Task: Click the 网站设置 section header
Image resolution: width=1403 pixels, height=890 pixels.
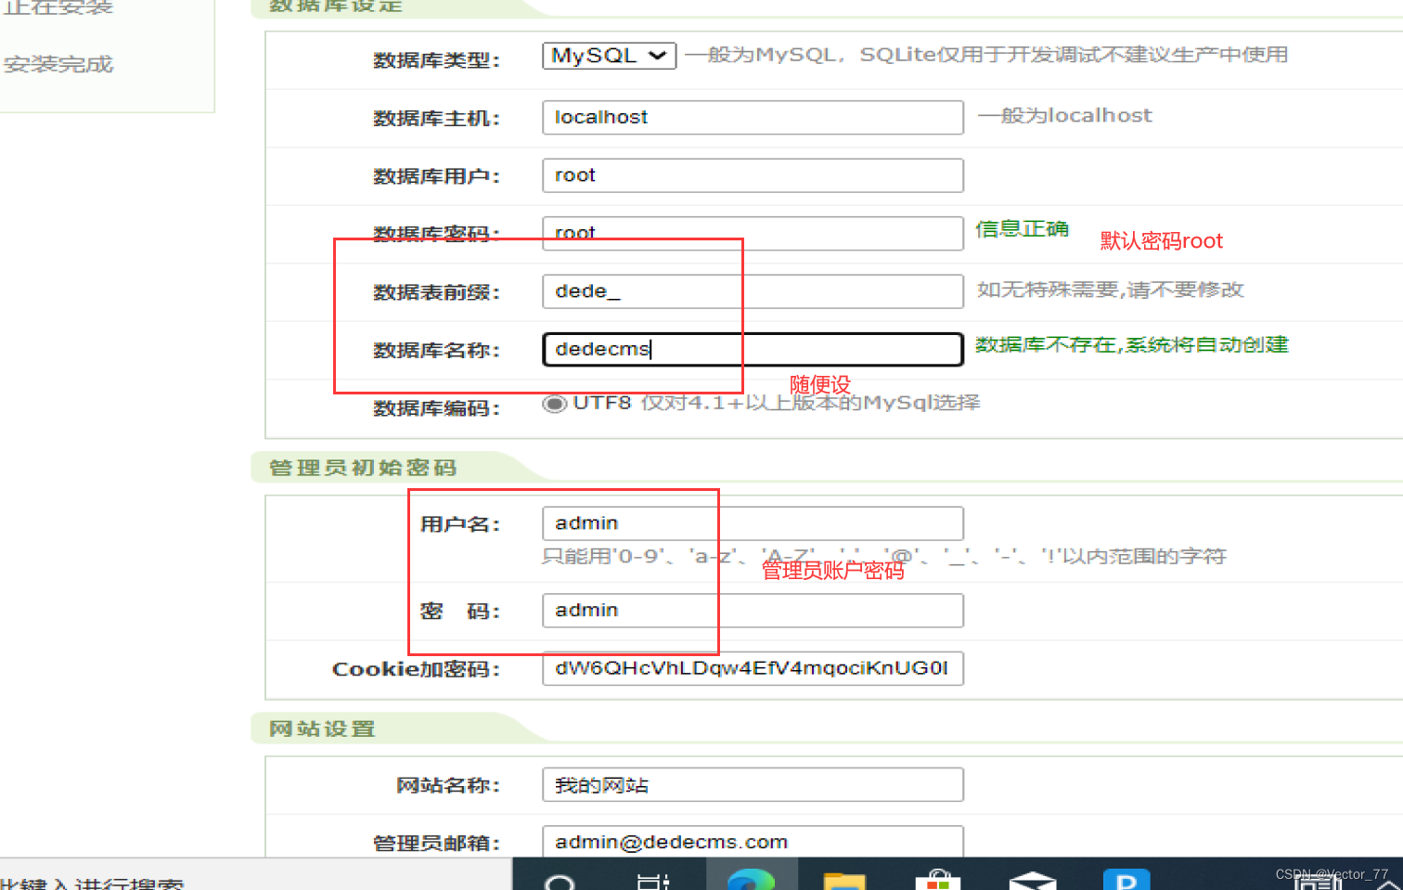Action: tap(322, 729)
